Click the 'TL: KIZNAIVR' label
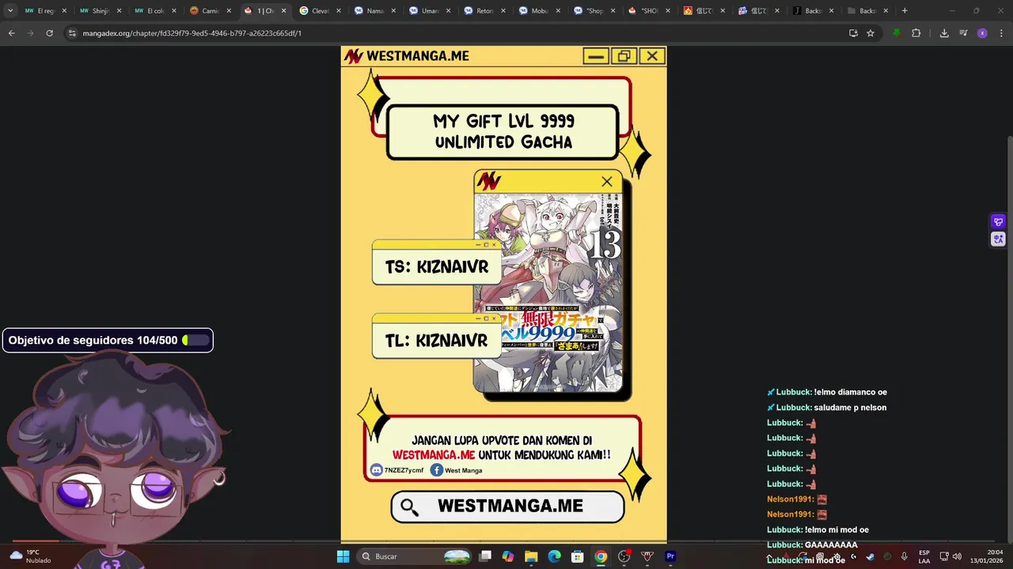 point(436,341)
